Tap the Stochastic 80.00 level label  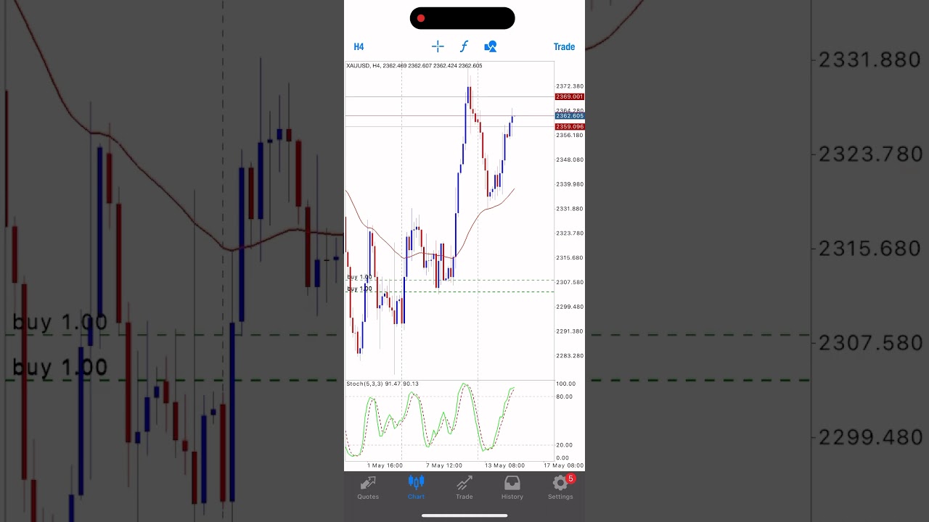point(564,397)
